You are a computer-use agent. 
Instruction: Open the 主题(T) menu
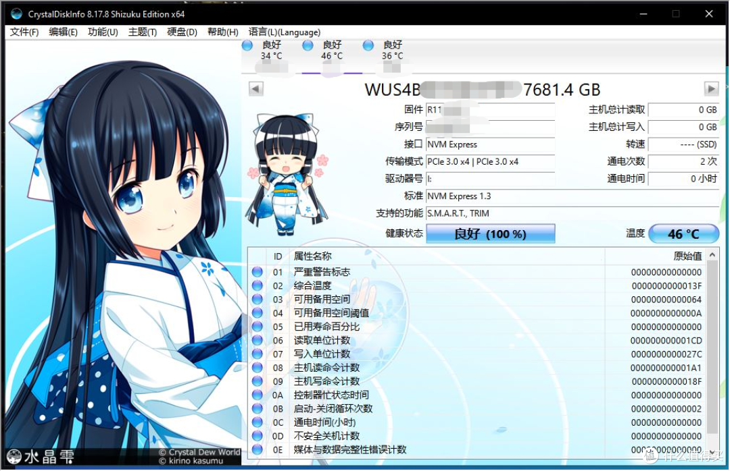[143, 32]
